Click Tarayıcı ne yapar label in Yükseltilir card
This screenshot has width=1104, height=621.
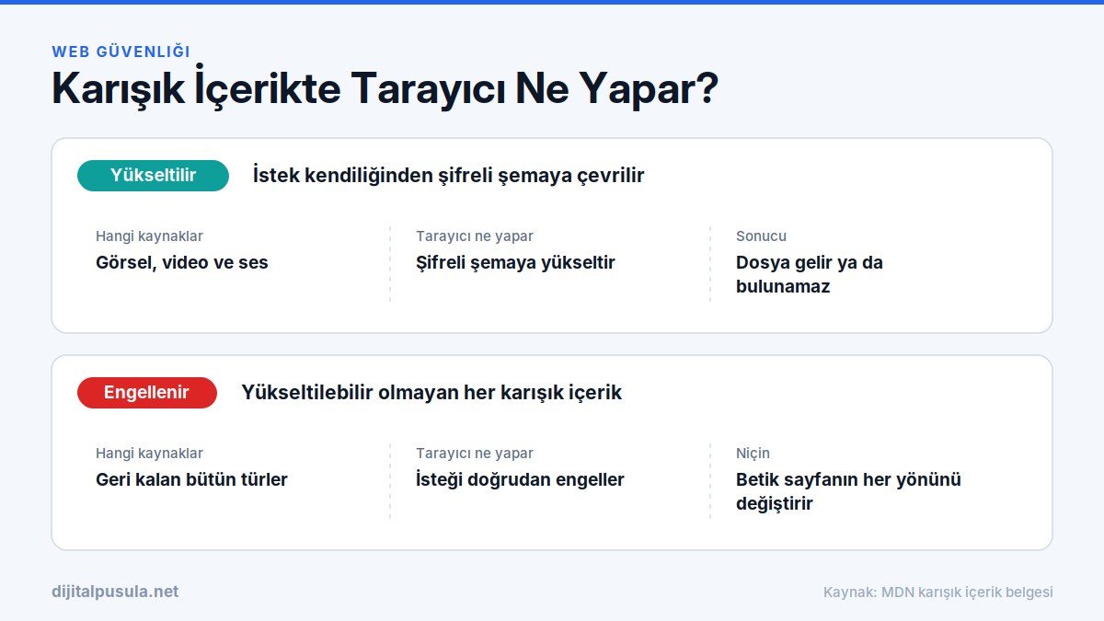(475, 236)
